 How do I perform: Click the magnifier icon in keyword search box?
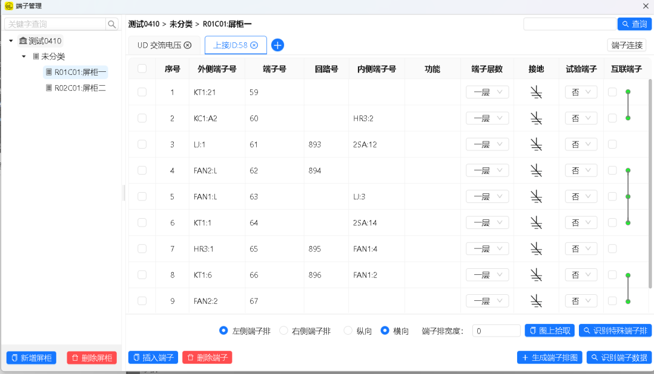[112, 24]
